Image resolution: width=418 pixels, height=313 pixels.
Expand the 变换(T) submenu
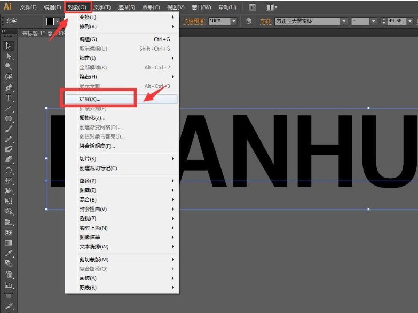[122, 17]
